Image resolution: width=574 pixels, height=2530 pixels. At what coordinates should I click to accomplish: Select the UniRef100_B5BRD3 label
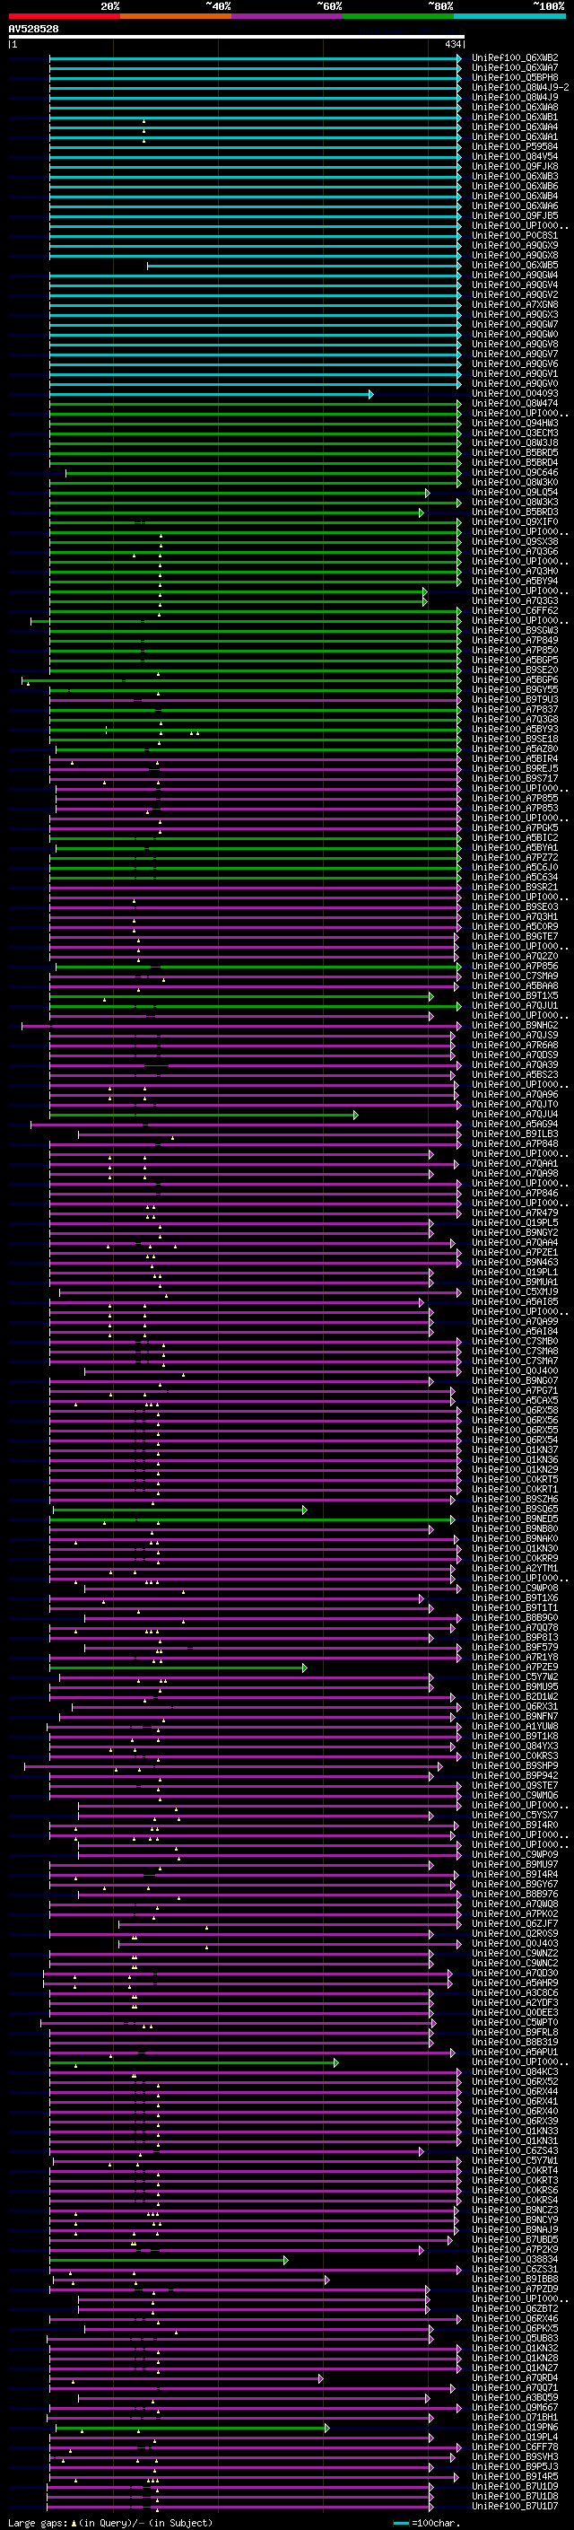click(x=515, y=512)
